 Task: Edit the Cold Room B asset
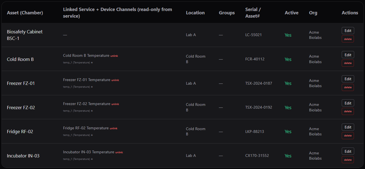tap(348, 55)
